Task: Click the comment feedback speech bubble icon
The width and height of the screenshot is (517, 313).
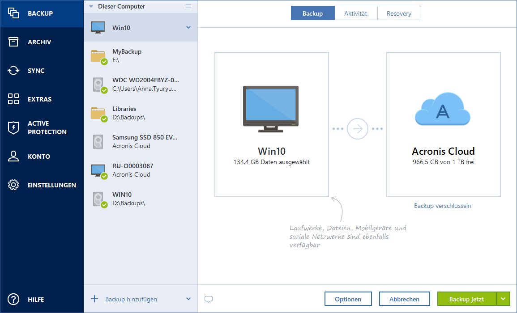Action: [x=208, y=299]
